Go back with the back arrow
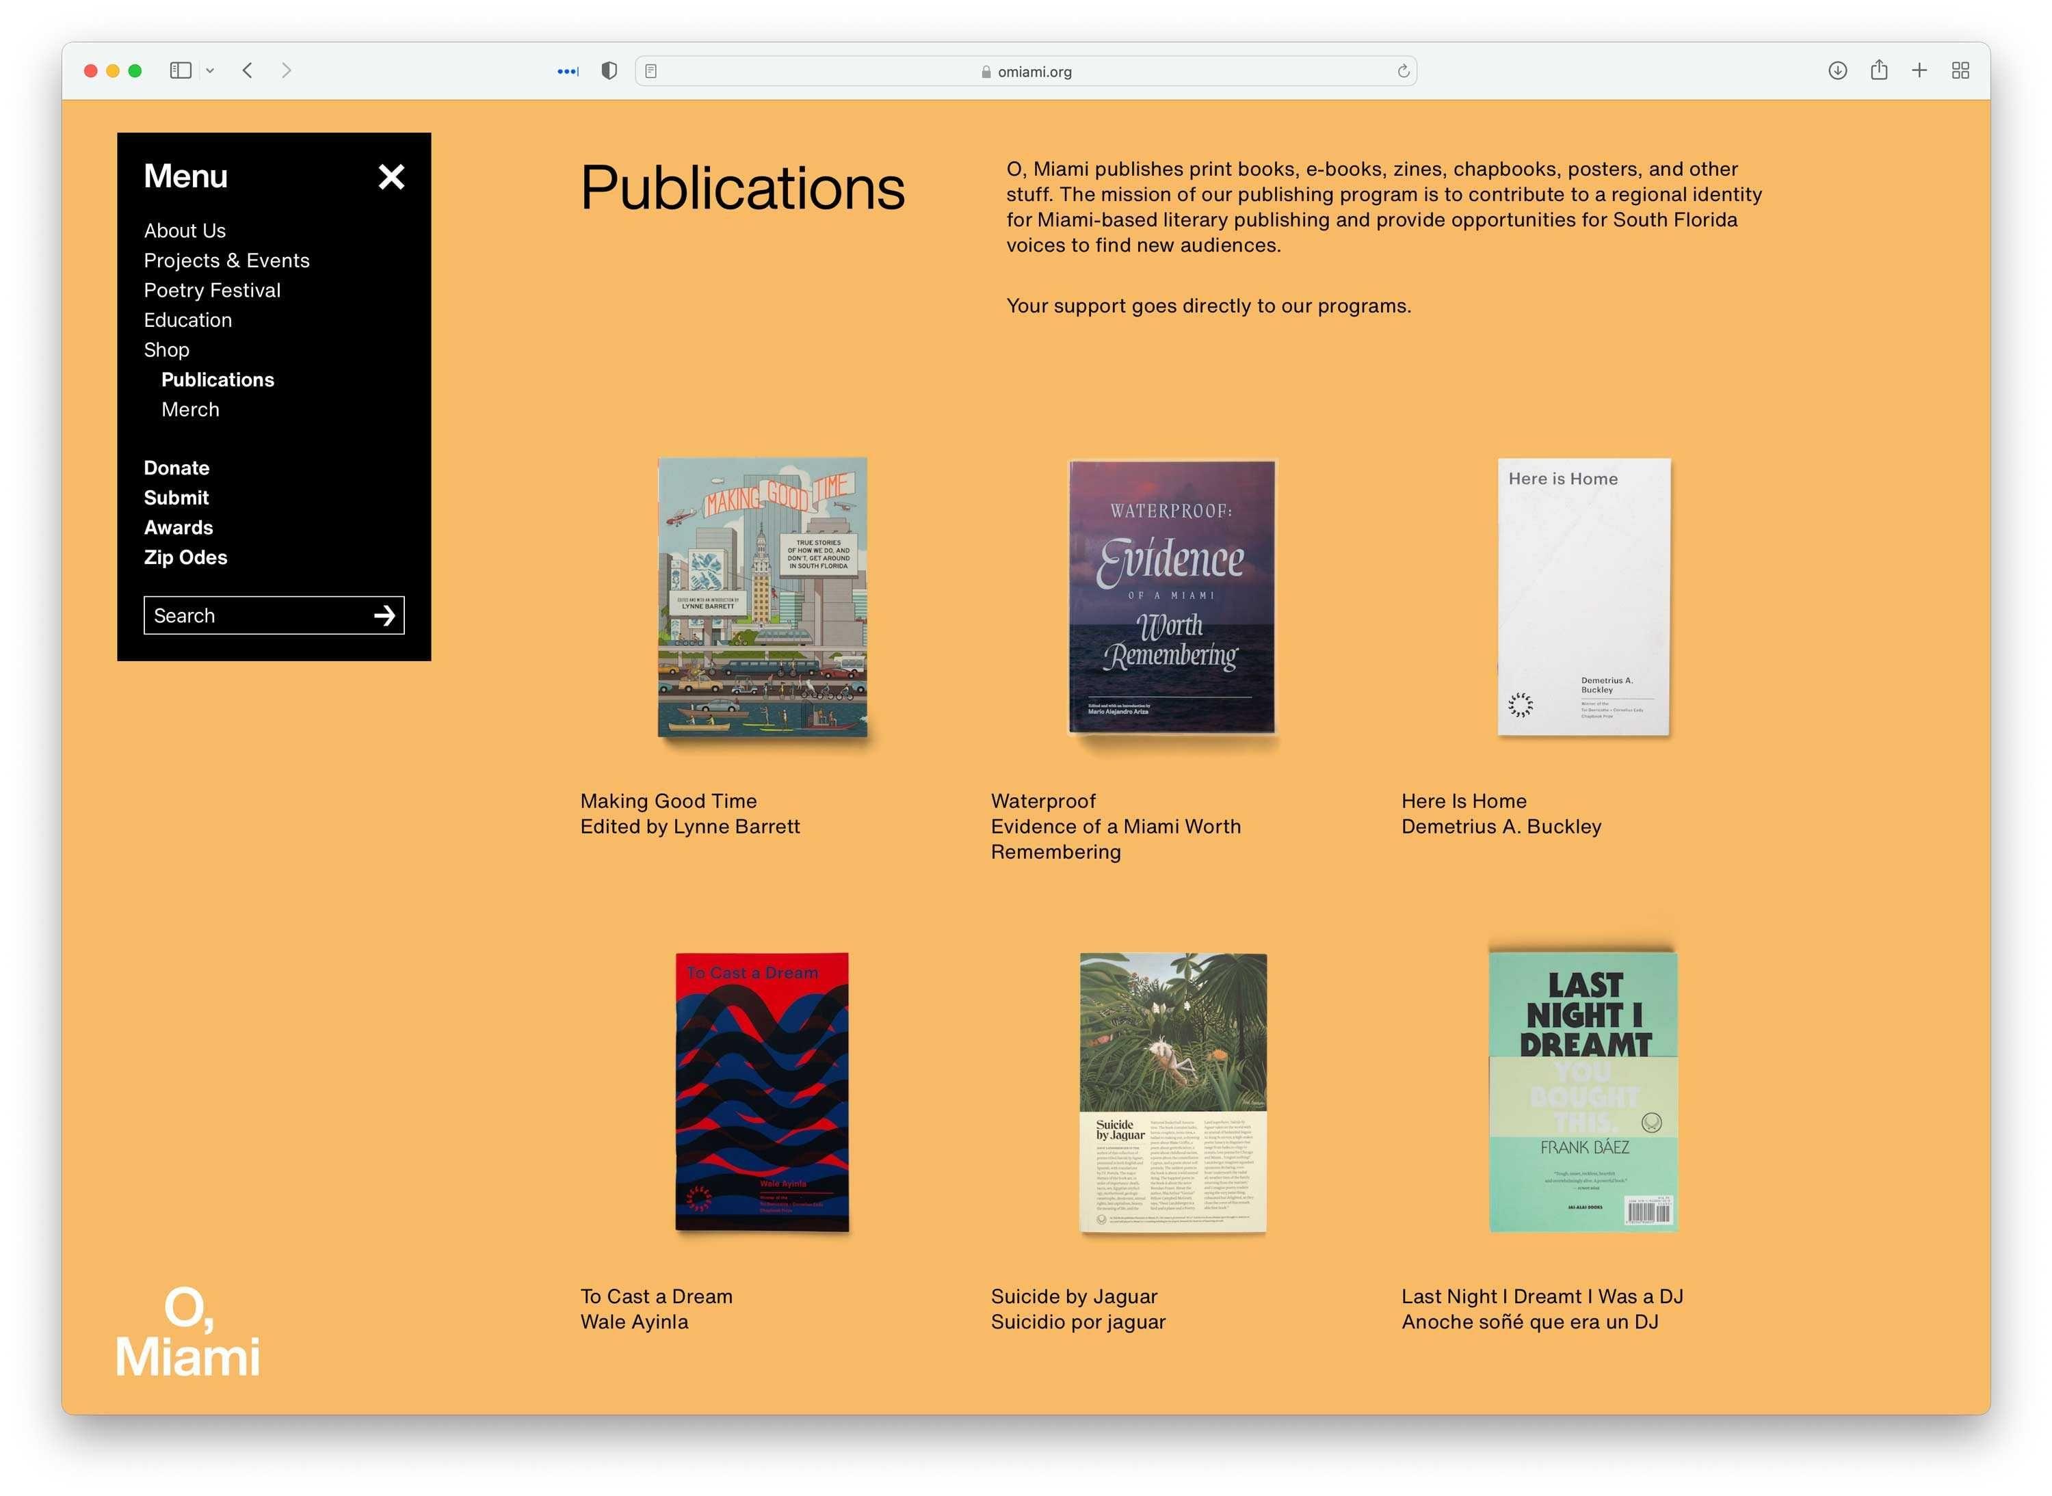The image size is (2052, 1496). click(248, 70)
